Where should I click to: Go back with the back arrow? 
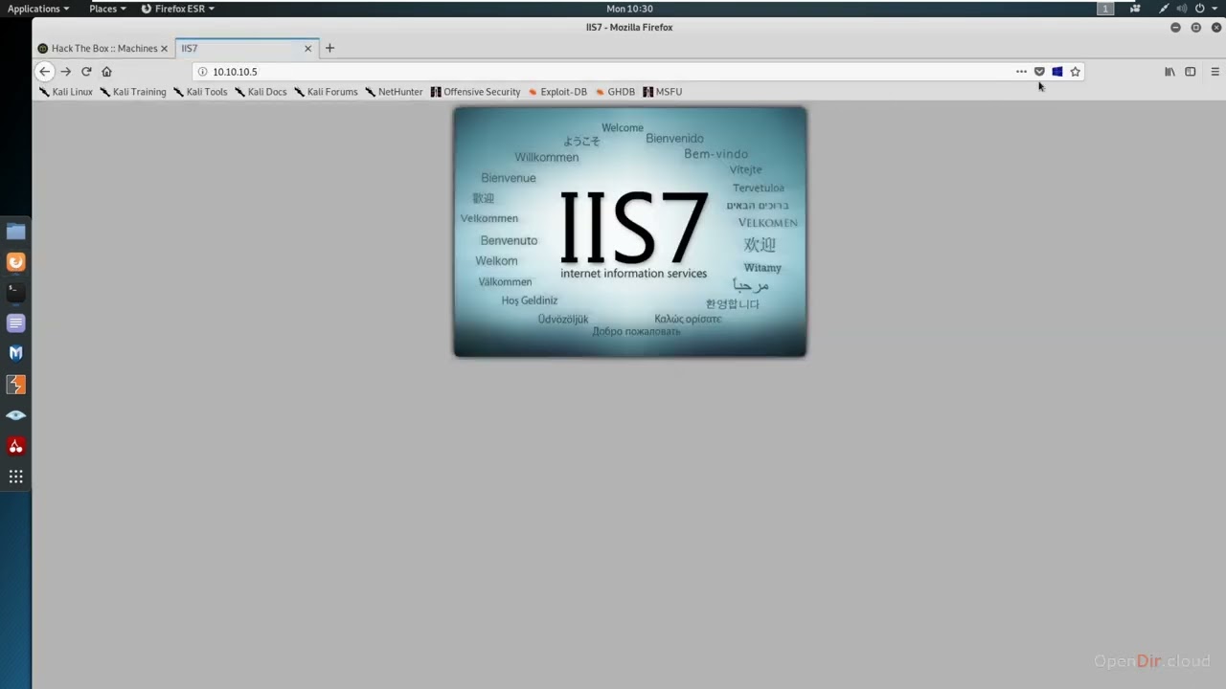coord(44,72)
